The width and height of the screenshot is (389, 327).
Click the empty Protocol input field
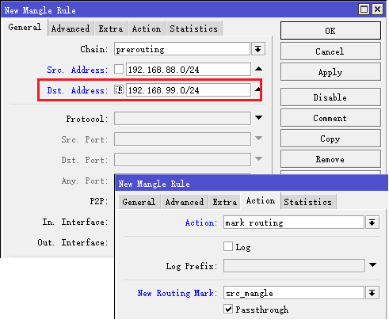(x=182, y=118)
